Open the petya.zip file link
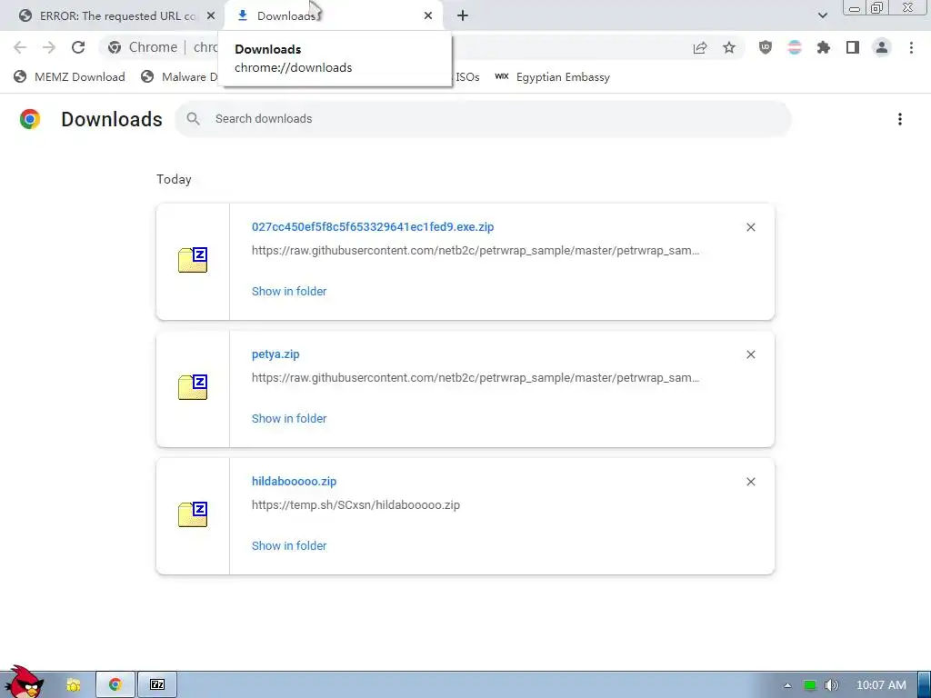This screenshot has height=698, width=931. click(275, 354)
